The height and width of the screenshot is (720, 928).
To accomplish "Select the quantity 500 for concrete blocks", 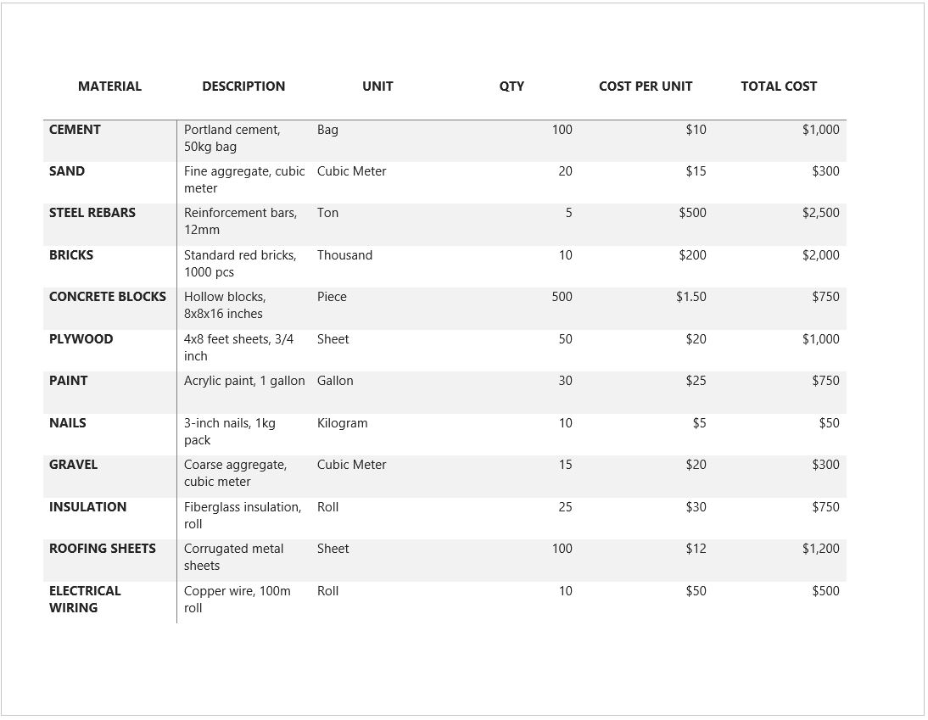I will [x=562, y=297].
